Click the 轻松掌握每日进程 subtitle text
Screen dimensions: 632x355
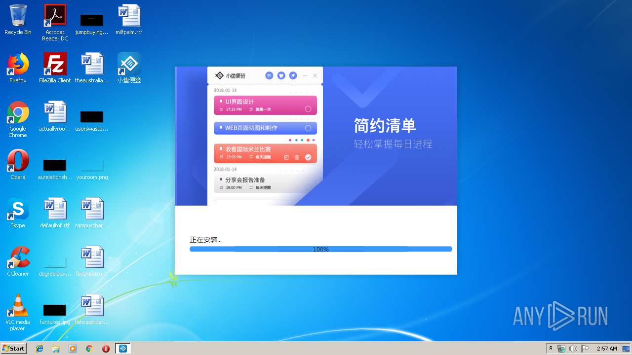pyautogui.click(x=393, y=144)
